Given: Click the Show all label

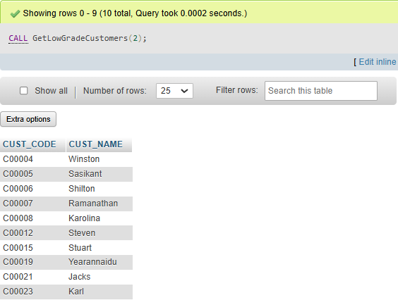Looking at the screenshot, I should pos(51,91).
